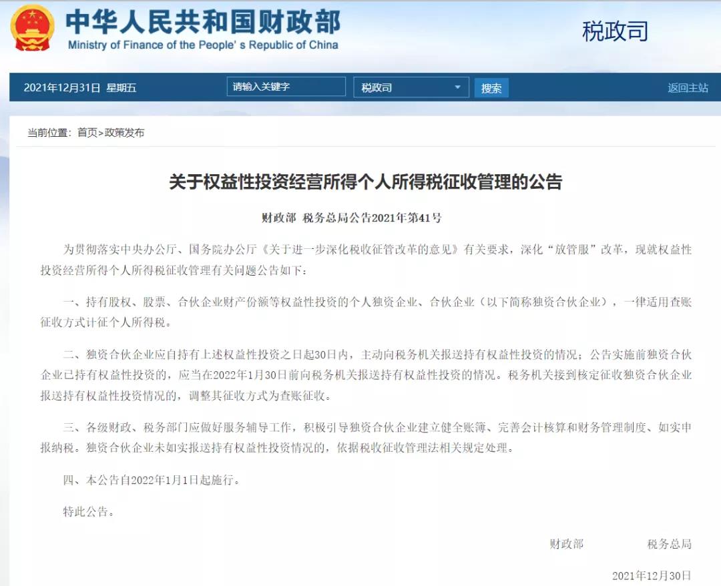Click article 二、独资合伙企业应自持有

[x=366, y=375]
